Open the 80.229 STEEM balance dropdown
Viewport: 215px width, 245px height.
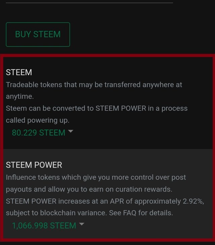(x=39, y=133)
